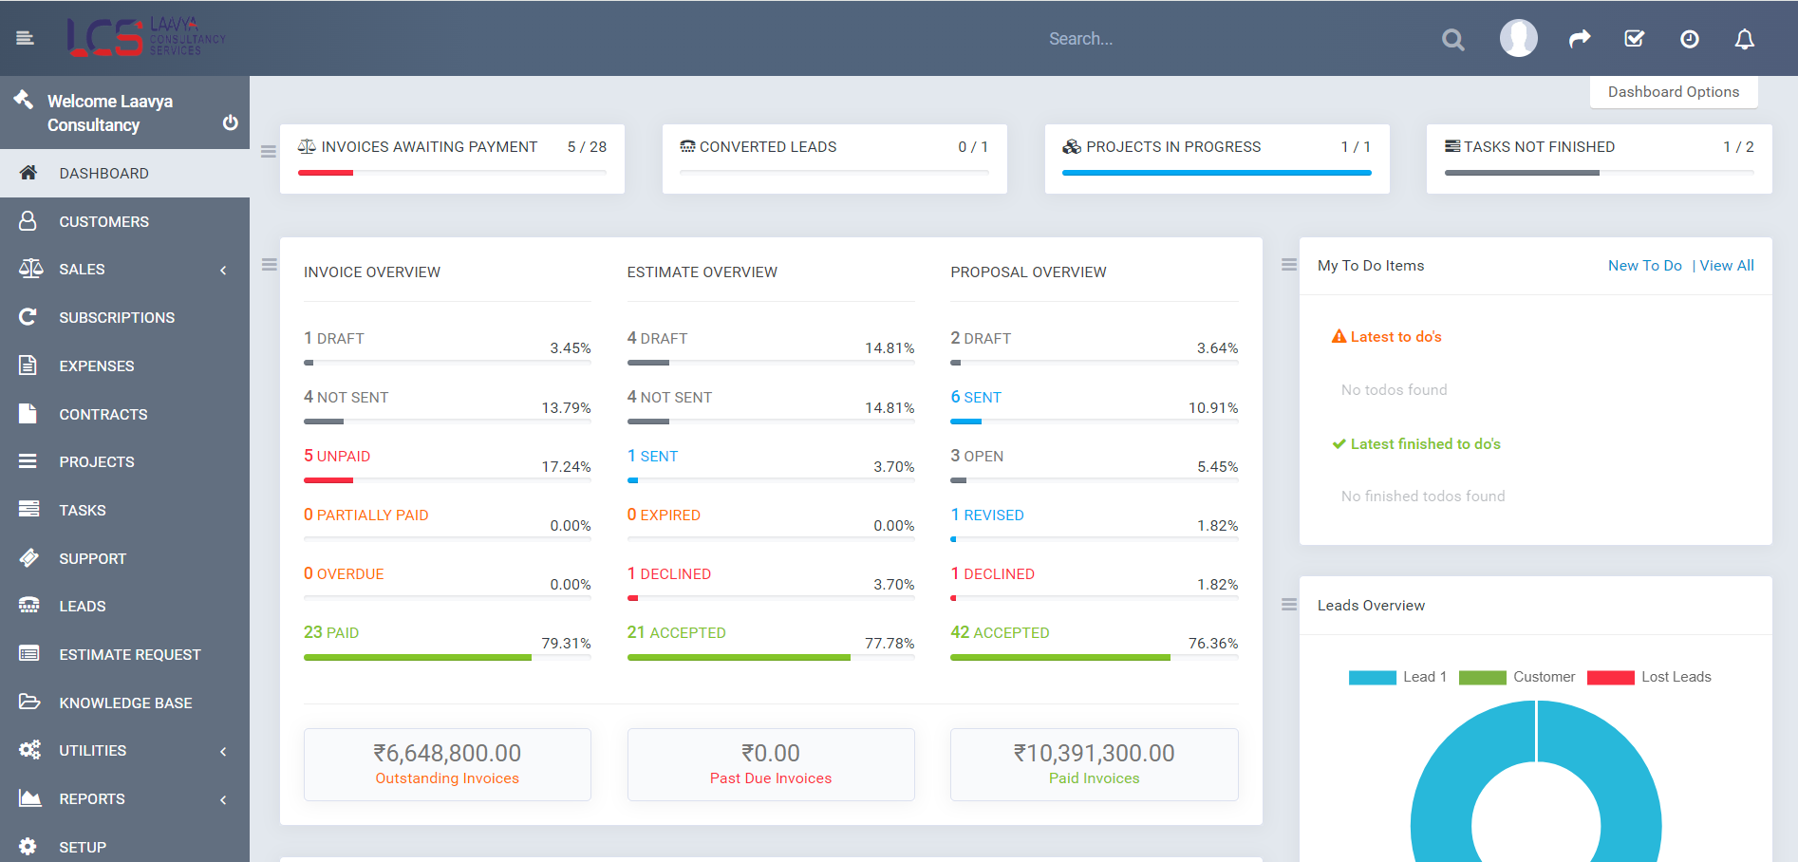Click the search magnifier icon
Image resolution: width=1798 pixels, height=862 pixels.
(1452, 40)
